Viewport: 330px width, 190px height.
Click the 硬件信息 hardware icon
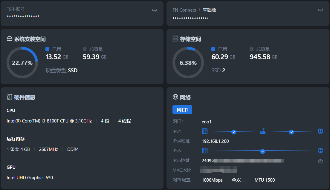[9, 97]
